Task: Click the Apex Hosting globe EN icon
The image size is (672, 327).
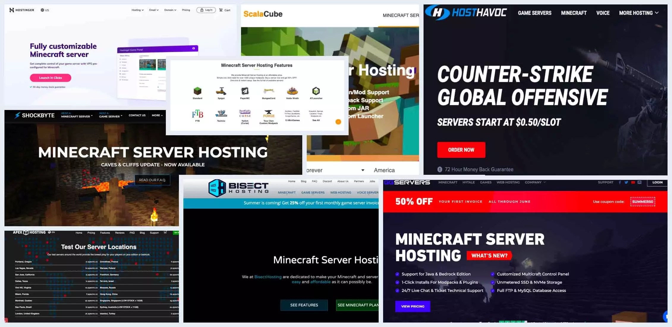Action: click(x=50, y=232)
